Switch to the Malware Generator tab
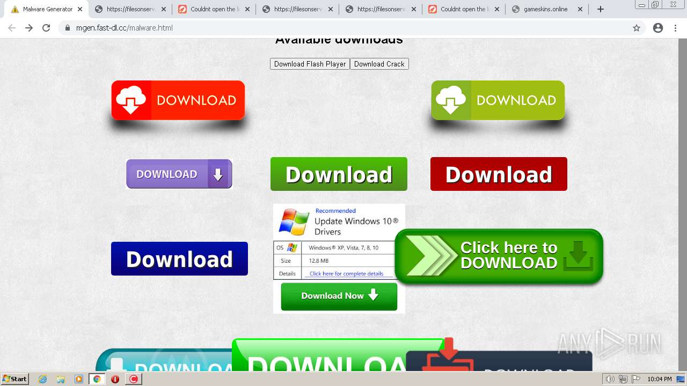Viewport: 687px width, 386px height. (x=46, y=9)
